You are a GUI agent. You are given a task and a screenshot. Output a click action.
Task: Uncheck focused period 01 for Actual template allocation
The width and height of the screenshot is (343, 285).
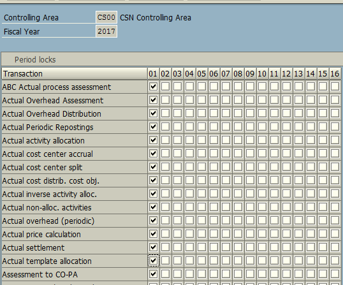[x=154, y=261]
